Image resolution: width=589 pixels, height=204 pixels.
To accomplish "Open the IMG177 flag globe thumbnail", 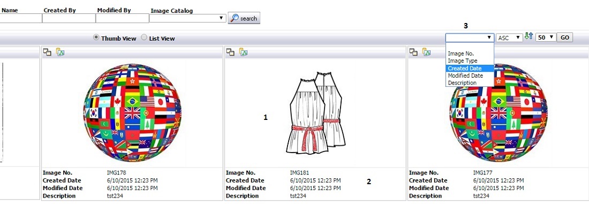I will (x=498, y=112).
